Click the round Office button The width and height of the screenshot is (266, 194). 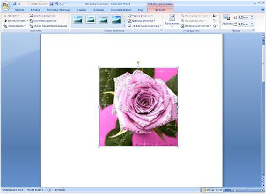[x=6, y=6]
